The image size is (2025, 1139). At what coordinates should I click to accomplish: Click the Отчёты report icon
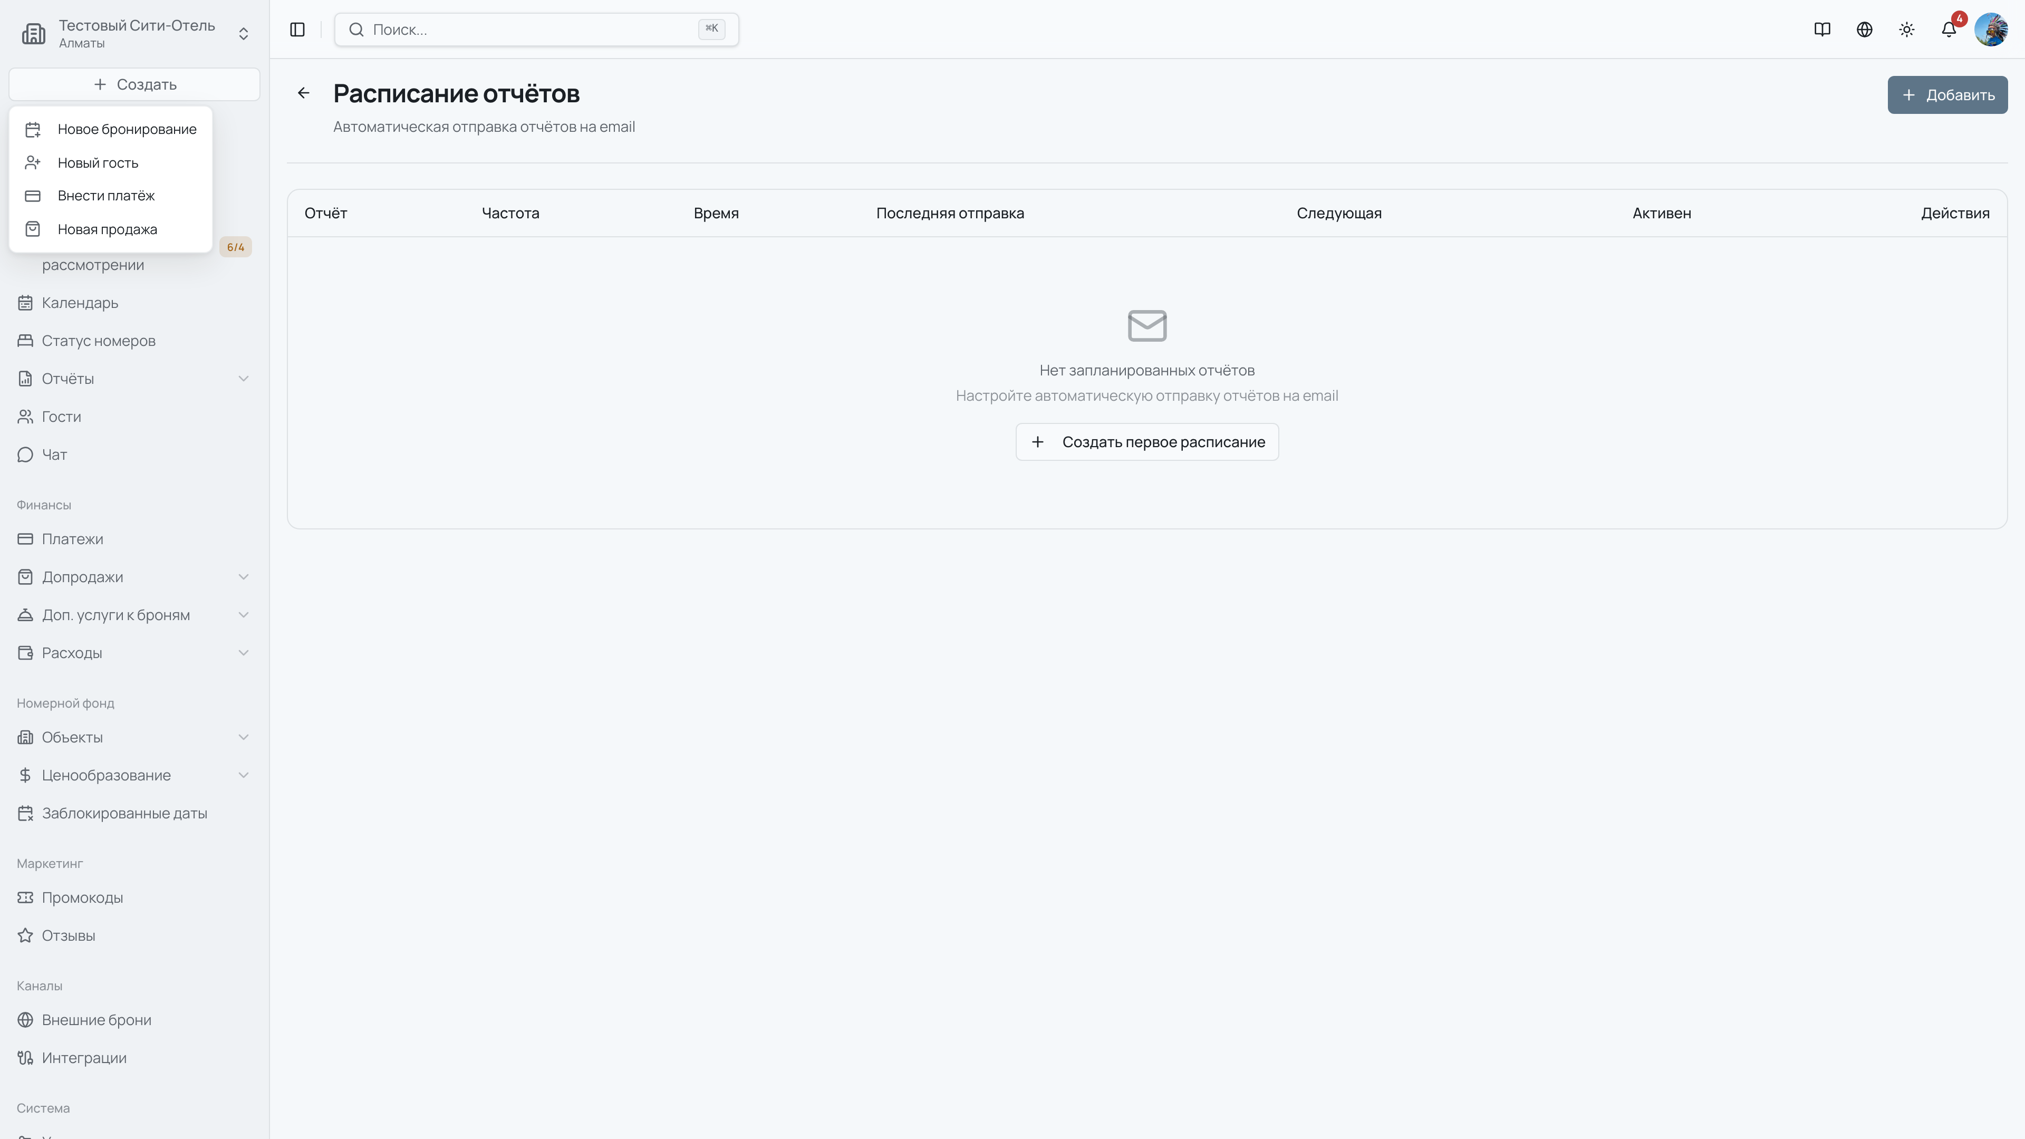coord(25,379)
